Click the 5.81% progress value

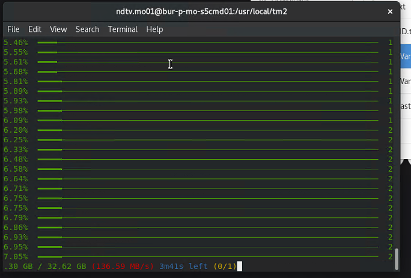pos(16,82)
